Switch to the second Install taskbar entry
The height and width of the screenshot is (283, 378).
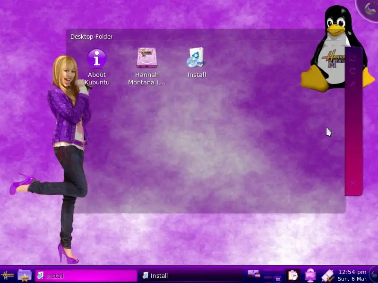pyautogui.click(x=192, y=275)
